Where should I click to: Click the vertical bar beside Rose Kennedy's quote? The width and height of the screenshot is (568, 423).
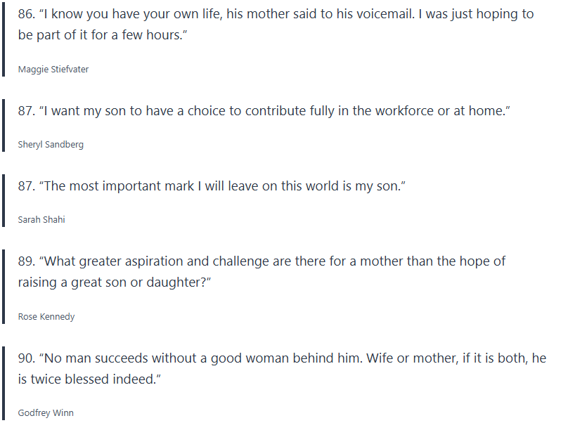(4, 287)
